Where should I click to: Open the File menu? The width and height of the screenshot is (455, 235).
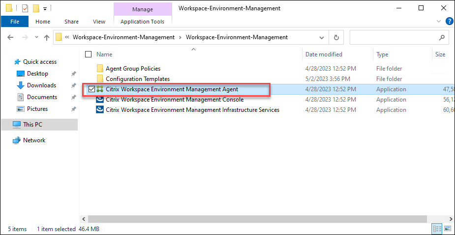click(15, 22)
